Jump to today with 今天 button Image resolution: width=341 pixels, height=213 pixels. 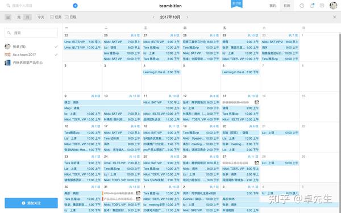tap(41, 17)
